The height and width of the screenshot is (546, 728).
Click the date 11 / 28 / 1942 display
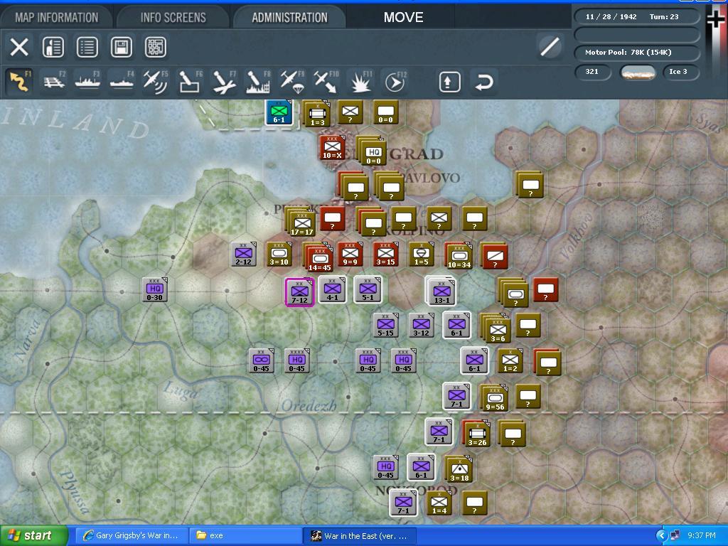(611, 17)
